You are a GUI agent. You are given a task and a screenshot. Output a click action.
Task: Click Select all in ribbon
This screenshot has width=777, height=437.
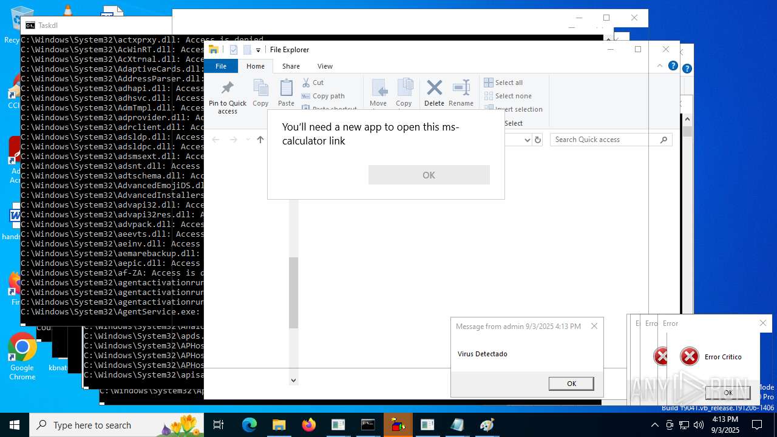[503, 83]
